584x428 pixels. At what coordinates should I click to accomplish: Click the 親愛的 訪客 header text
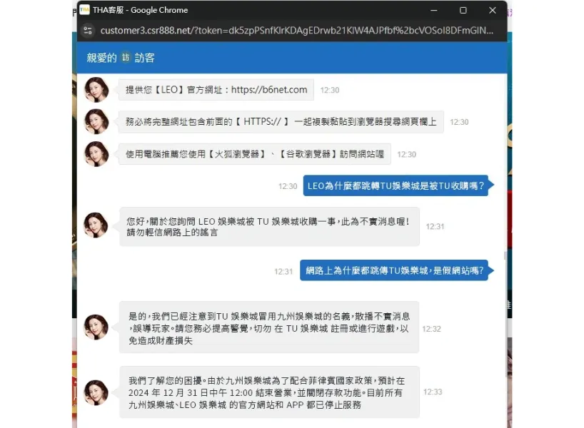coord(121,58)
